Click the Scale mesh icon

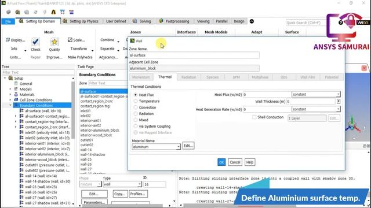coord(70,40)
